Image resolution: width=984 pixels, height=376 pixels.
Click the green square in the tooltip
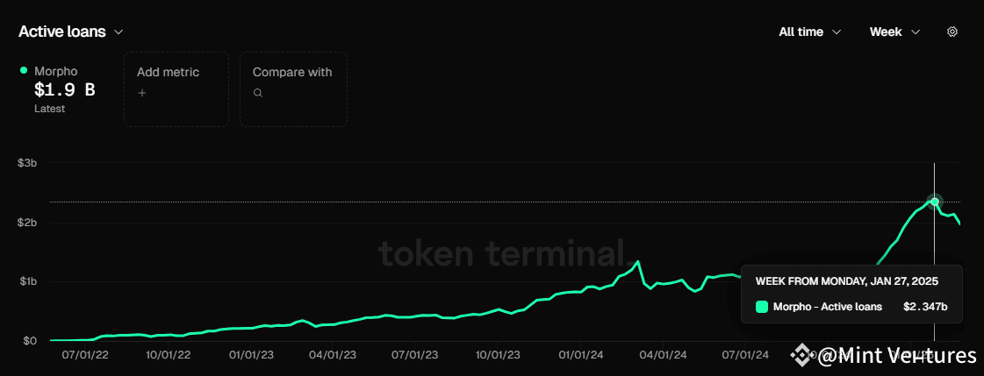coord(761,307)
